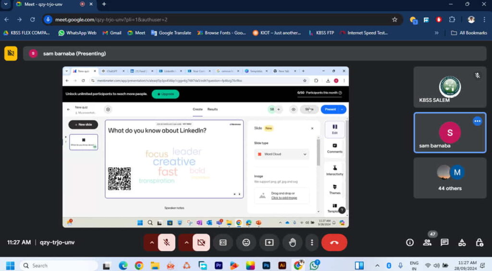Open Adobe Premiere Pro from taskbar
492x271 pixels.
[219, 265]
